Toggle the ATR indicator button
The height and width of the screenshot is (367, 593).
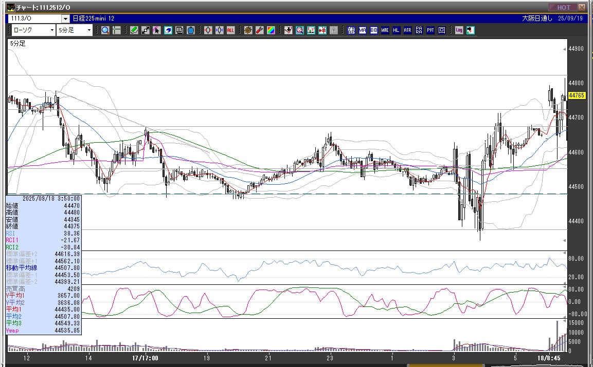[407, 30]
